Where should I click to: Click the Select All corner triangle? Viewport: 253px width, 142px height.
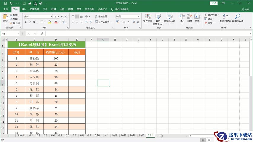pos(3,40)
